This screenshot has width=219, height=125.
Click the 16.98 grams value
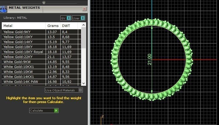click(52, 82)
